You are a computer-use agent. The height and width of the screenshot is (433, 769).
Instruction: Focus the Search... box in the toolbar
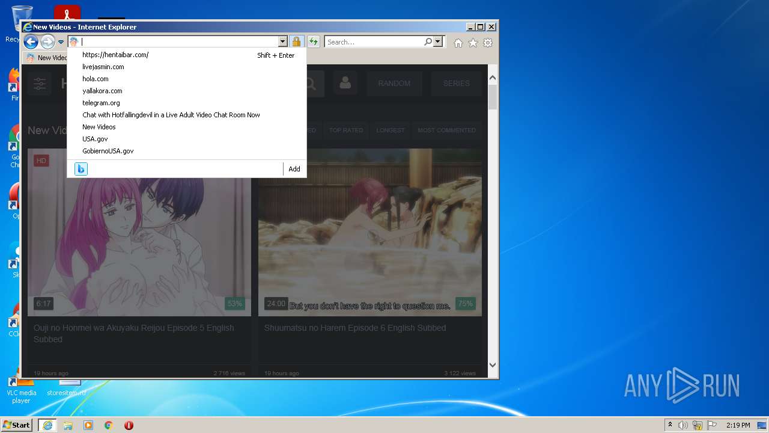pos(374,41)
